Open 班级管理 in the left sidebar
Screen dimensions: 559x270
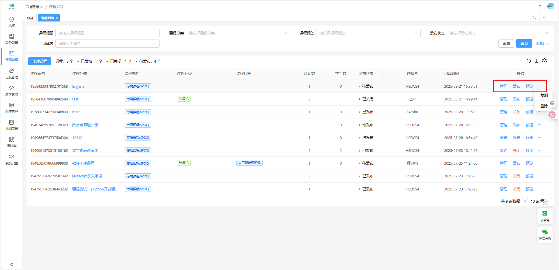pyautogui.click(x=12, y=73)
